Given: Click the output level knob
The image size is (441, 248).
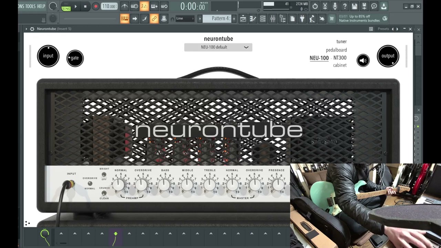Looking at the screenshot, I should pos(388,56).
